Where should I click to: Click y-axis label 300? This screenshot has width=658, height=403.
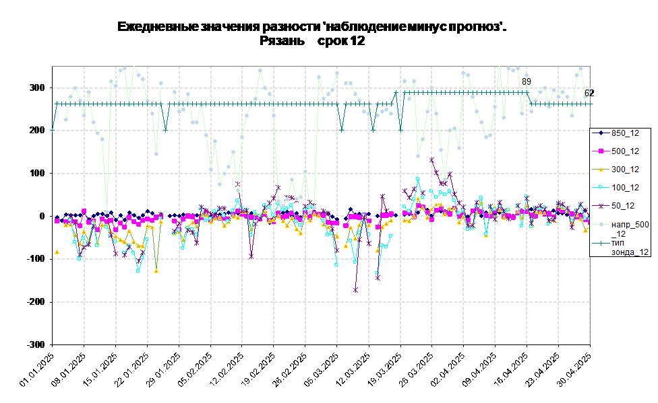tap(36, 87)
